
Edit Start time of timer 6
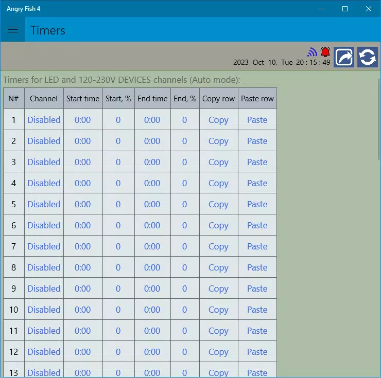coord(82,225)
